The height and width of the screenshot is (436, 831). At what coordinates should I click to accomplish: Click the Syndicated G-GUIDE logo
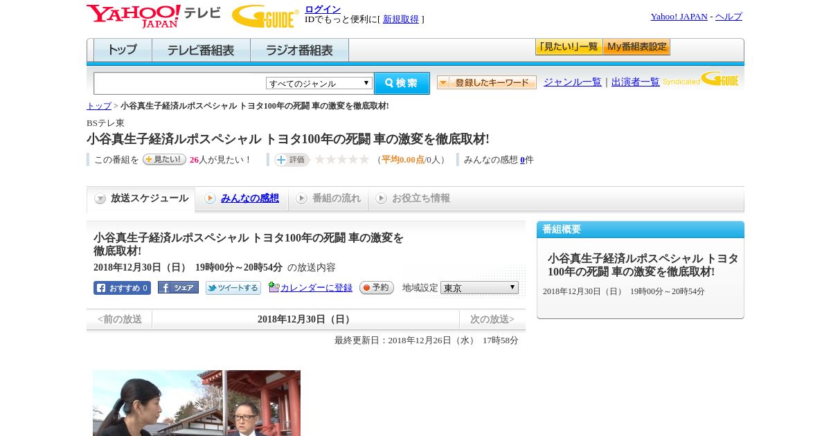point(701,80)
